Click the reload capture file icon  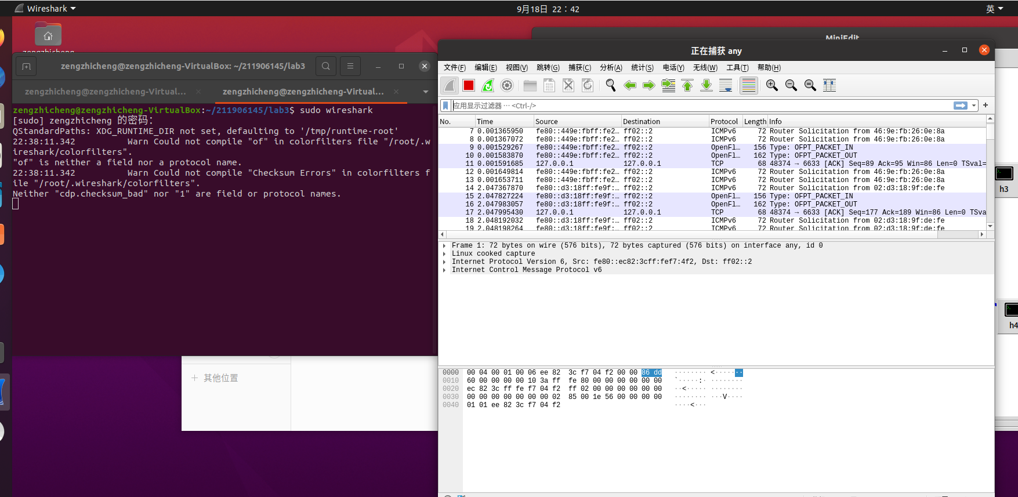pos(588,85)
